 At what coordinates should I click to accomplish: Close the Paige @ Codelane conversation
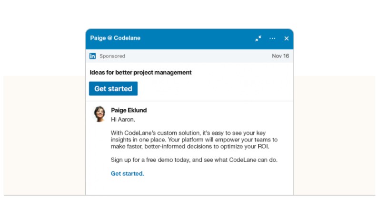287,38
